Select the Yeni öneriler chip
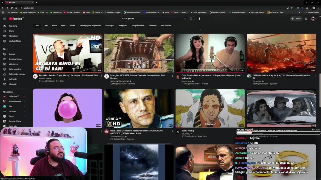 pos(166,25)
